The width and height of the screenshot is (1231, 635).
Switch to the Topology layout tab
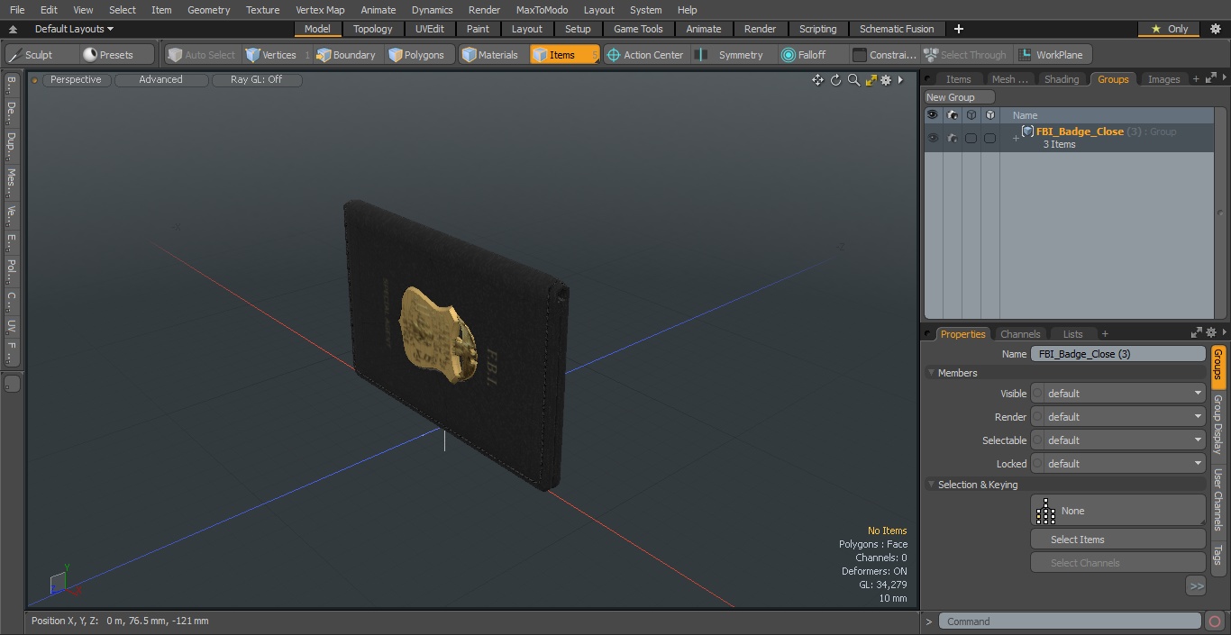click(372, 29)
